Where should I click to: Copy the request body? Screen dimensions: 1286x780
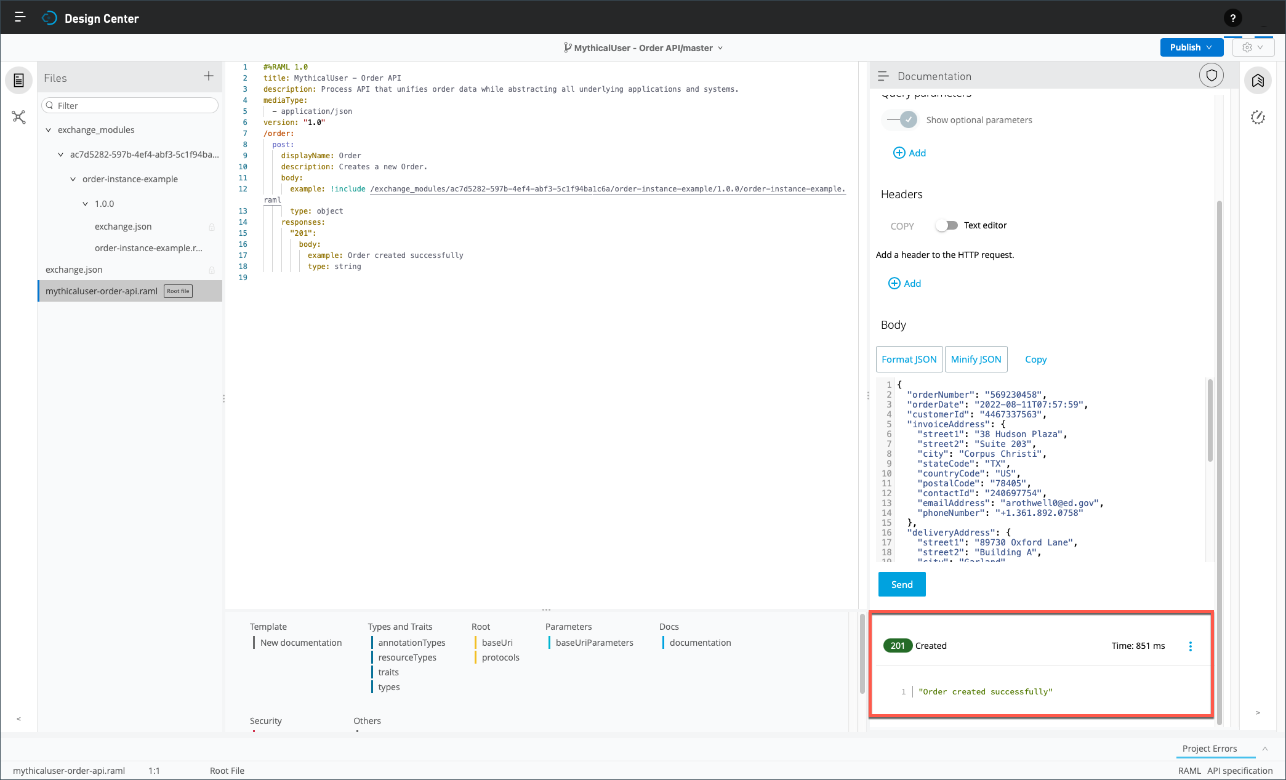pos(1035,360)
